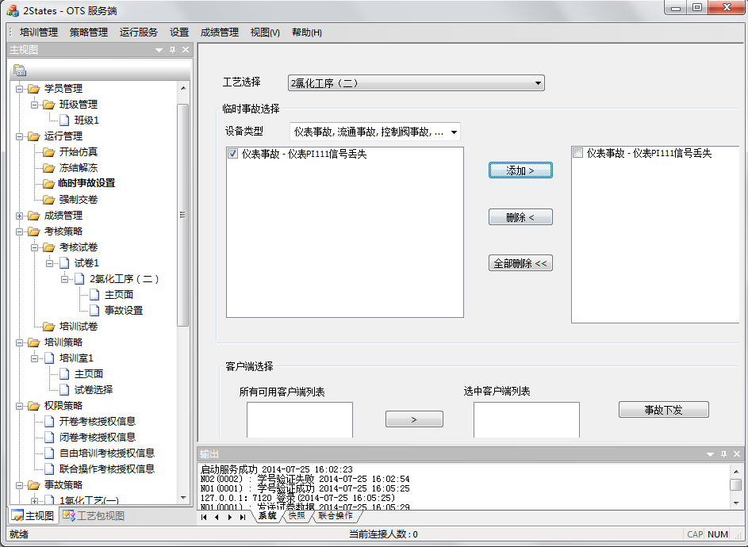Collapse the 培训室1 tree node

(x=35, y=358)
